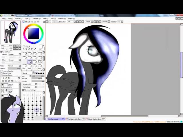Screen dimensions: 183x137
Task: Select the Move tool
Action: click(24, 49)
